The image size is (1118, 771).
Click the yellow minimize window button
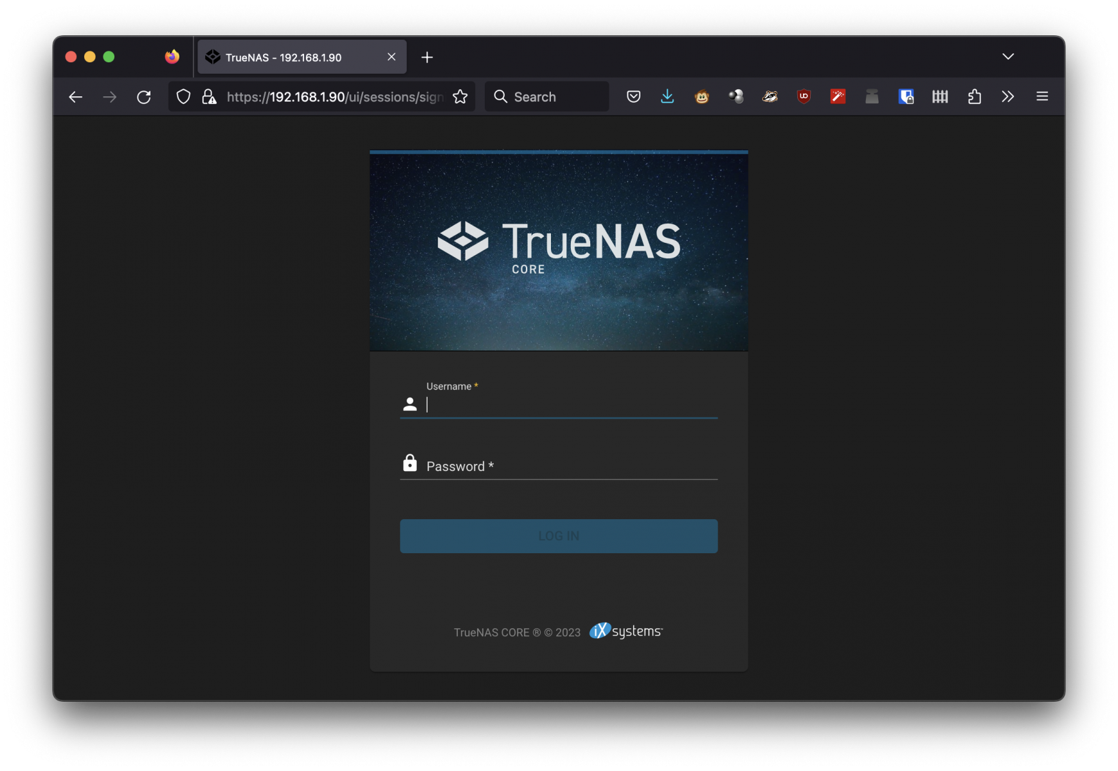tap(90, 57)
